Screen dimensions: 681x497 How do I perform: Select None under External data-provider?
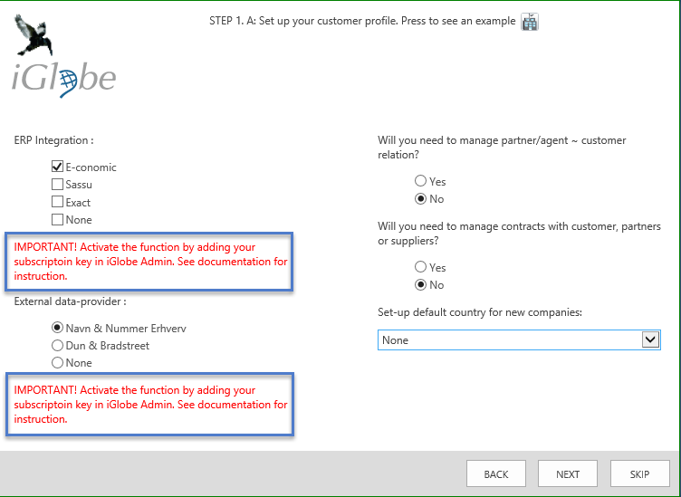(x=57, y=363)
